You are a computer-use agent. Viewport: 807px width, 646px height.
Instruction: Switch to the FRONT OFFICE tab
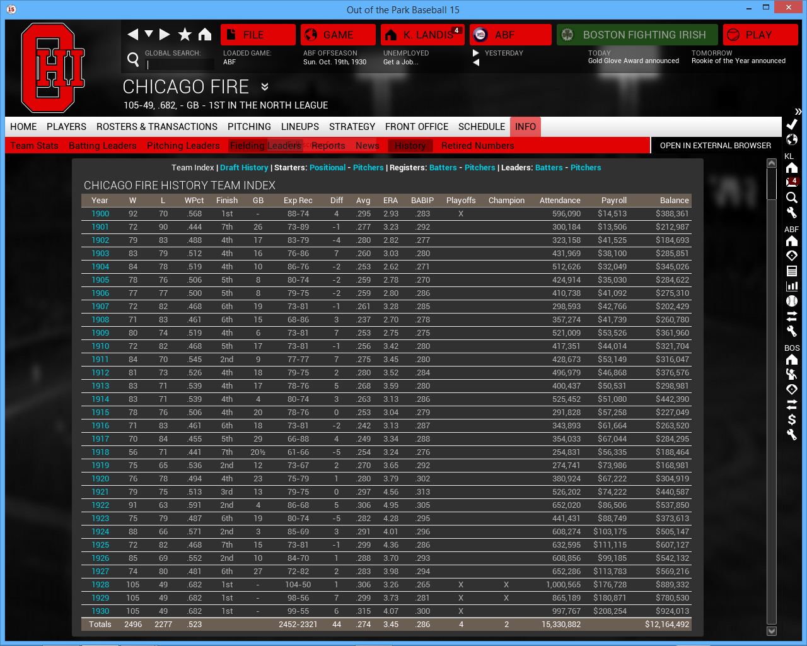(416, 127)
